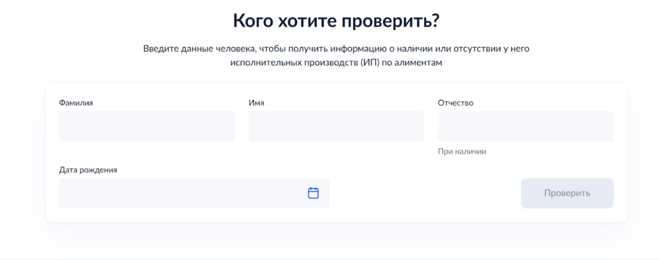Click inside the Дата рождения field
This screenshot has height=260, width=659.
[x=180, y=193]
